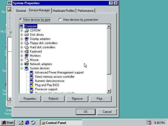This screenshot has height=126, width=168.
Task: Click the Plug and Play BIOS warning icon
Action: [31, 85]
